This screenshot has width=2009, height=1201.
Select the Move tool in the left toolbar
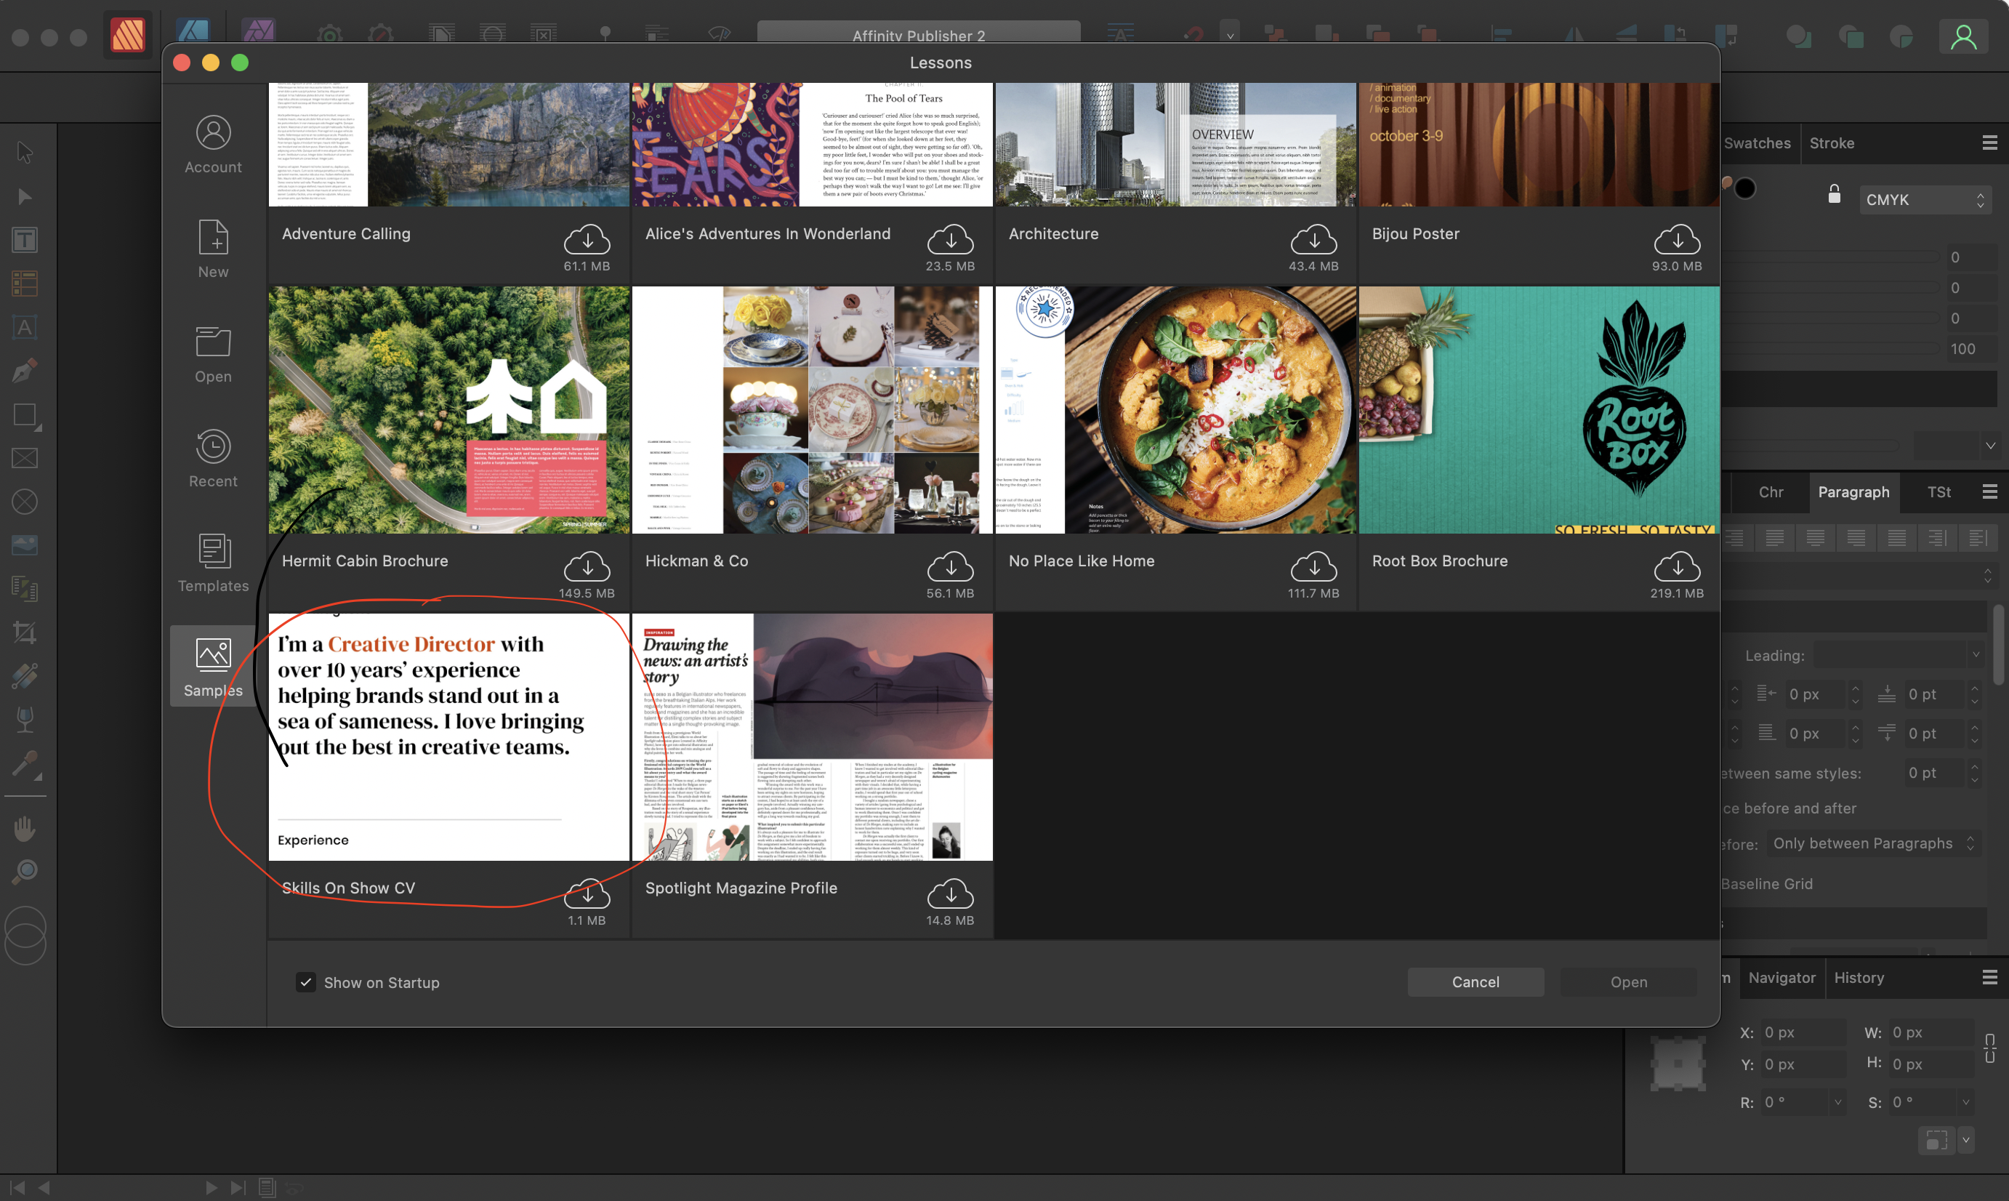pos(25,152)
